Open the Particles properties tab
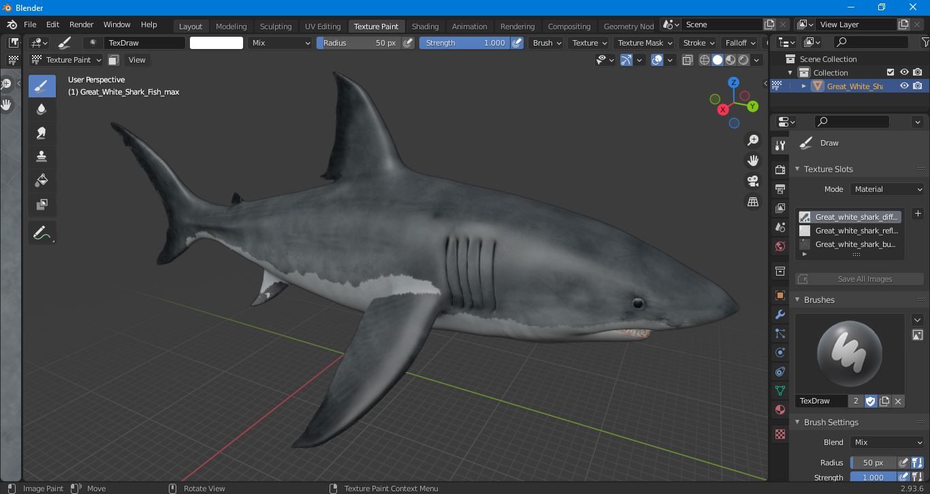The height and width of the screenshot is (494, 930). (780, 333)
